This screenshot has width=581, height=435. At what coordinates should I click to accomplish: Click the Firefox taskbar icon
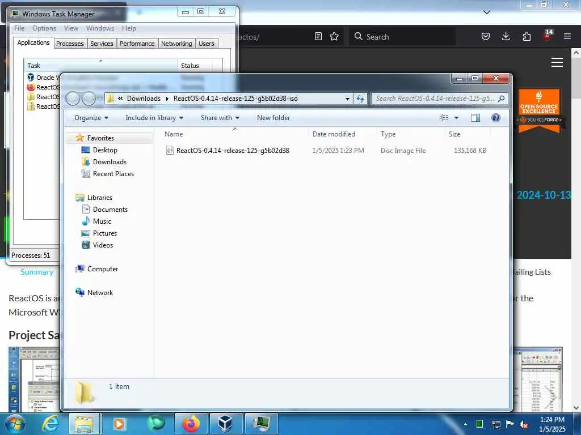click(x=191, y=424)
